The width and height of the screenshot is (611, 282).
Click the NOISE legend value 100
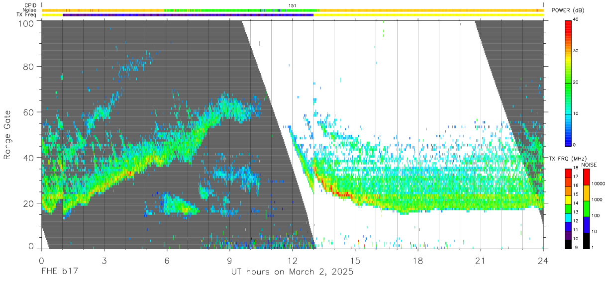click(x=596, y=216)
